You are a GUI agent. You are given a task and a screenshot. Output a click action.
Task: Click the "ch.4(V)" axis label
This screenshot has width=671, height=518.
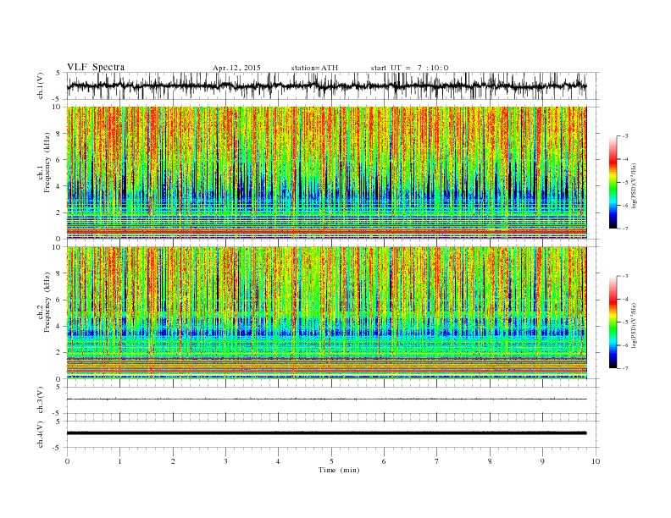(x=41, y=434)
